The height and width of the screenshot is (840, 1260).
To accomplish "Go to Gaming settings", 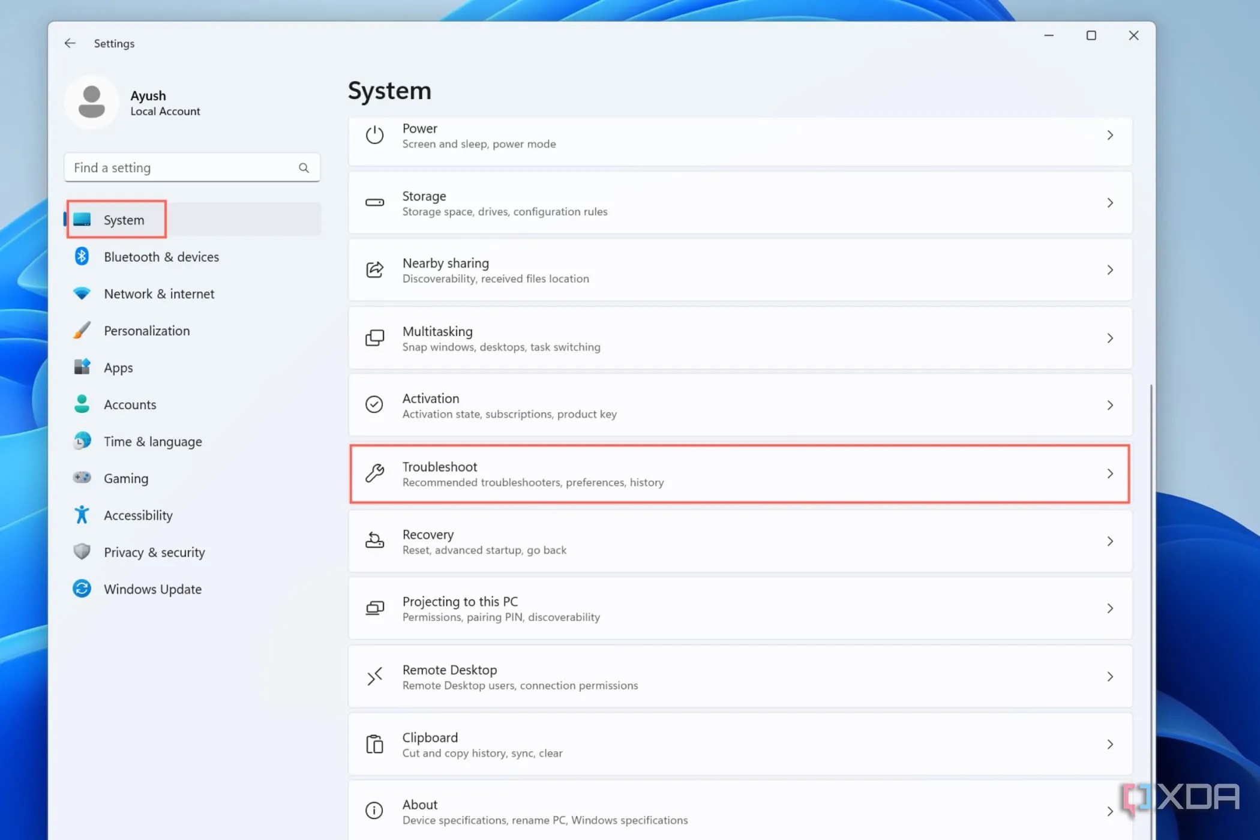I will pyautogui.click(x=193, y=478).
